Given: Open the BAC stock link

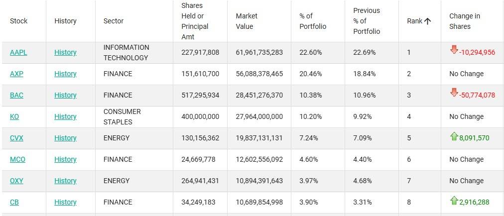Looking at the screenshot, I should 16,95.
